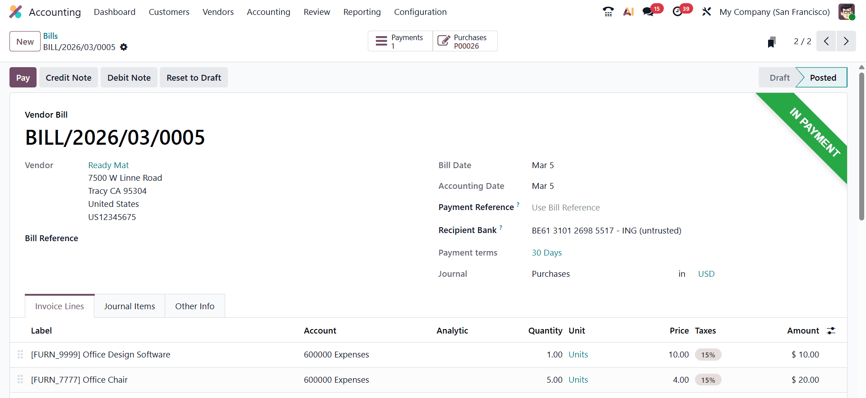Go back to Bills breadcrumb
Image resolution: width=866 pixels, height=398 pixels.
pyautogui.click(x=51, y=36)
